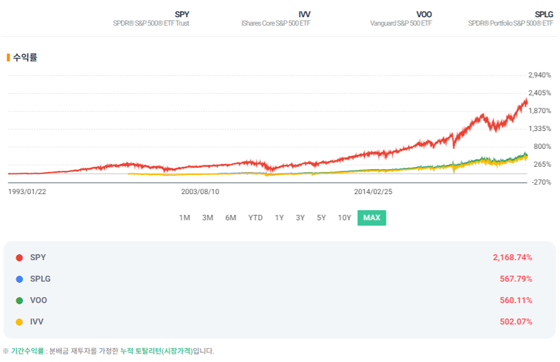Click SPLG return value 567.79%
The height and width of the screenshot is (362, 560).
(x=516, y=279)
